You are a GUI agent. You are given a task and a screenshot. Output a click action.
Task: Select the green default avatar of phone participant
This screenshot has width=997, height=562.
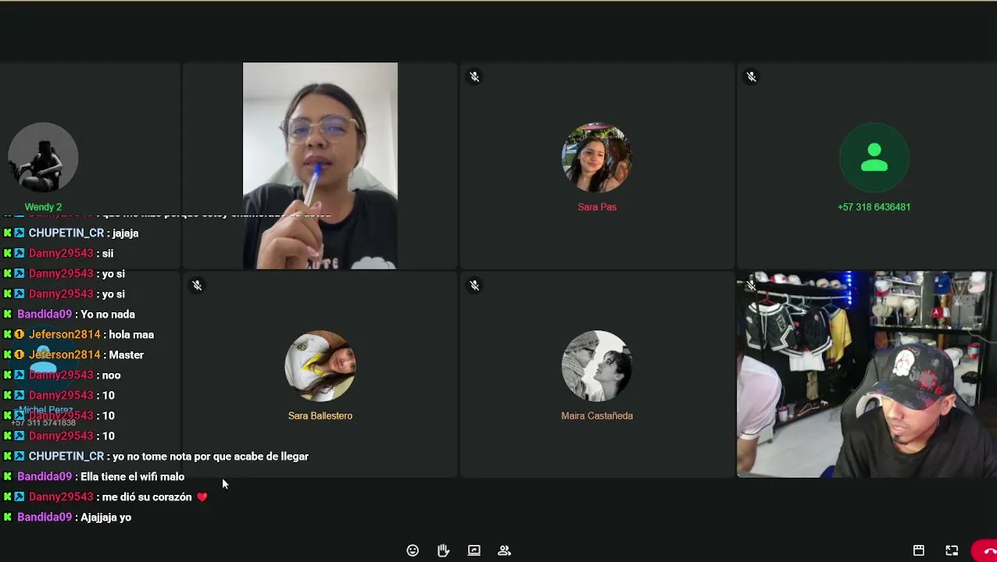874,158
